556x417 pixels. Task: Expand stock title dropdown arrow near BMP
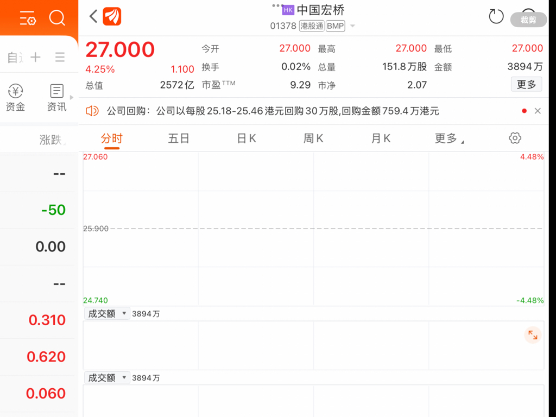click(352, 26)
